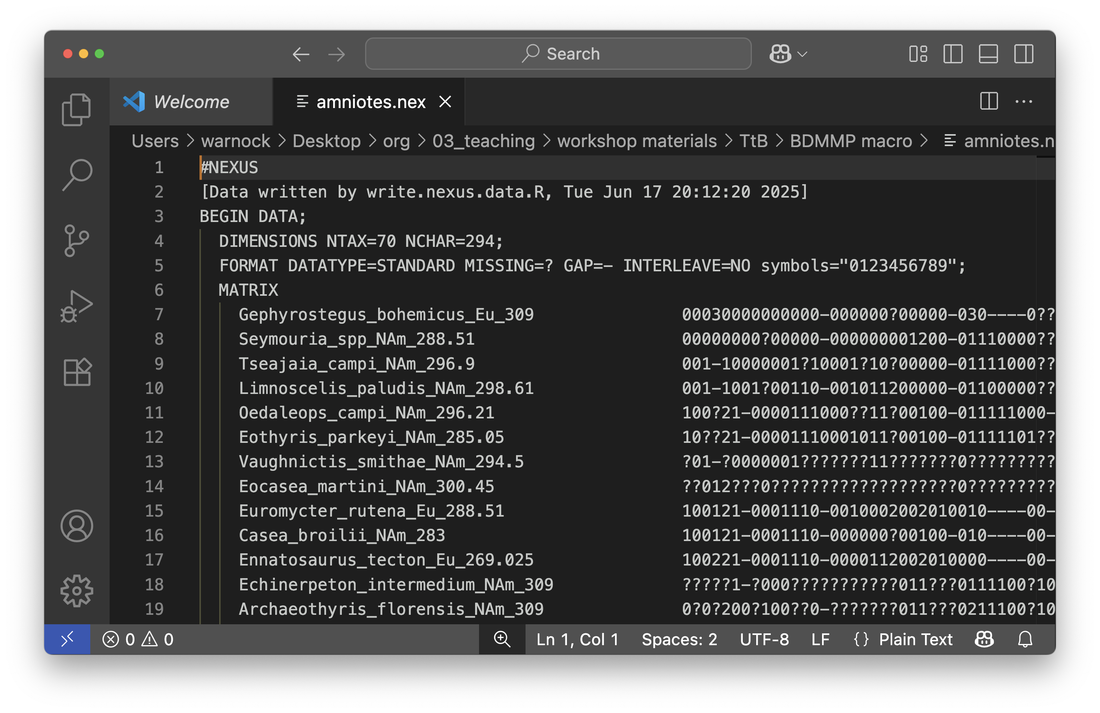Screen dimensions: 1100x713
Task: Go forward with the right arrow
Action: (336, 54)
